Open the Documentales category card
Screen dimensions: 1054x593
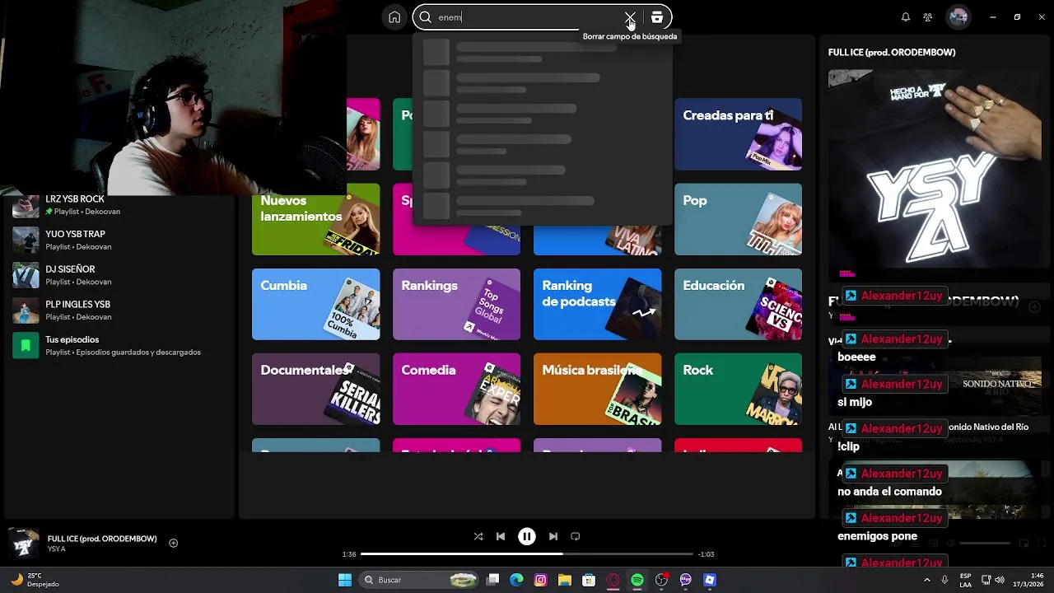316,389
